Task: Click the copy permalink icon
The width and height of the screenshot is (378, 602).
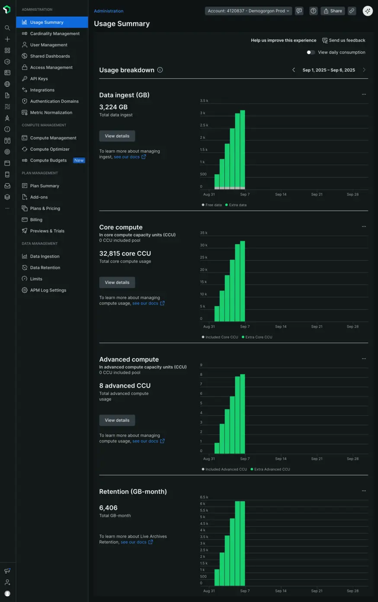Action: 352,11
